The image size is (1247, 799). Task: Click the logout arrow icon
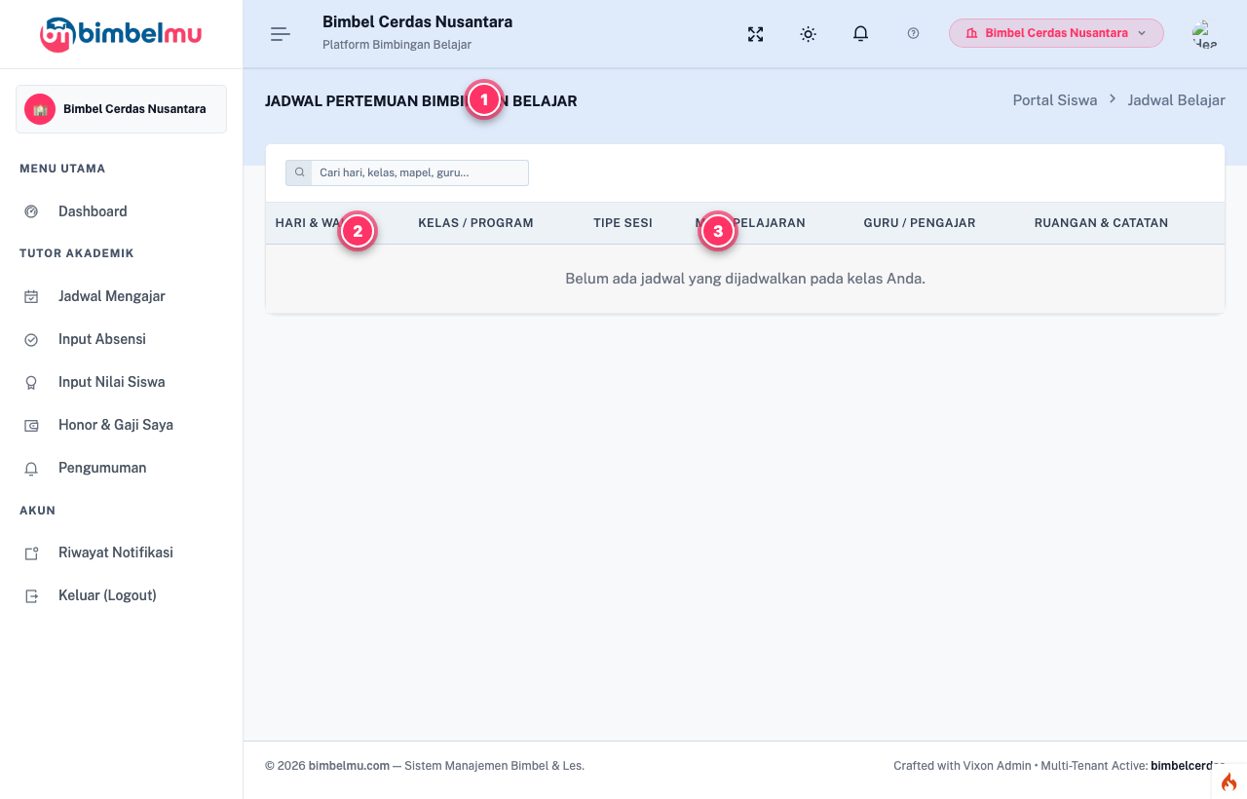pos(31,595)
